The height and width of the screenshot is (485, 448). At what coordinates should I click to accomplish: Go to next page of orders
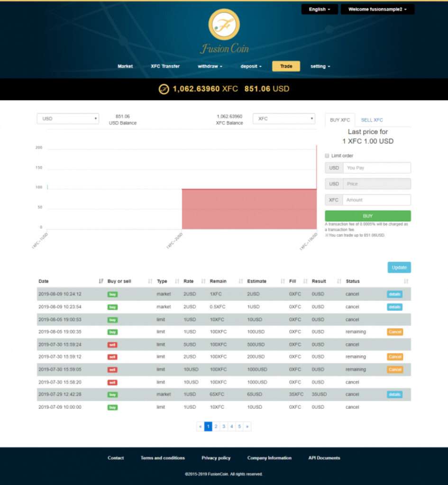[x=247, y=426]
